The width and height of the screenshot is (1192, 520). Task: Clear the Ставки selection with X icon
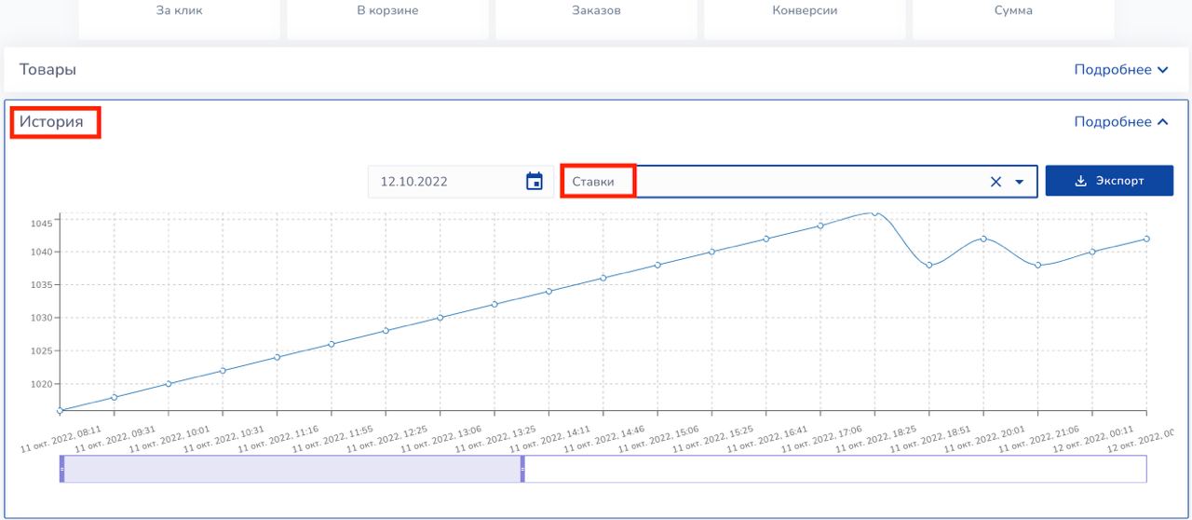tap(996, 183)
